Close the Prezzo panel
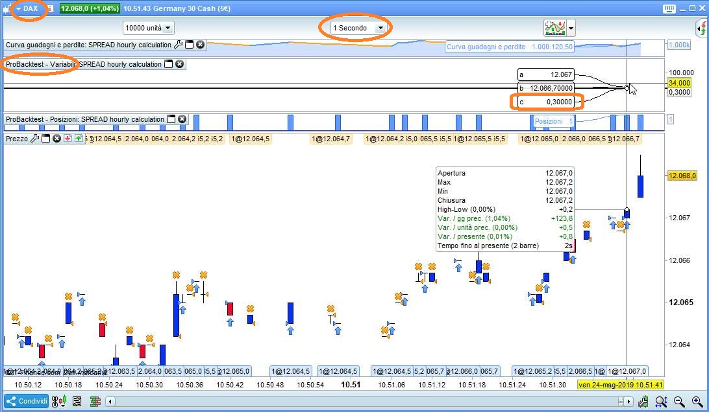 tap(56, 139)
